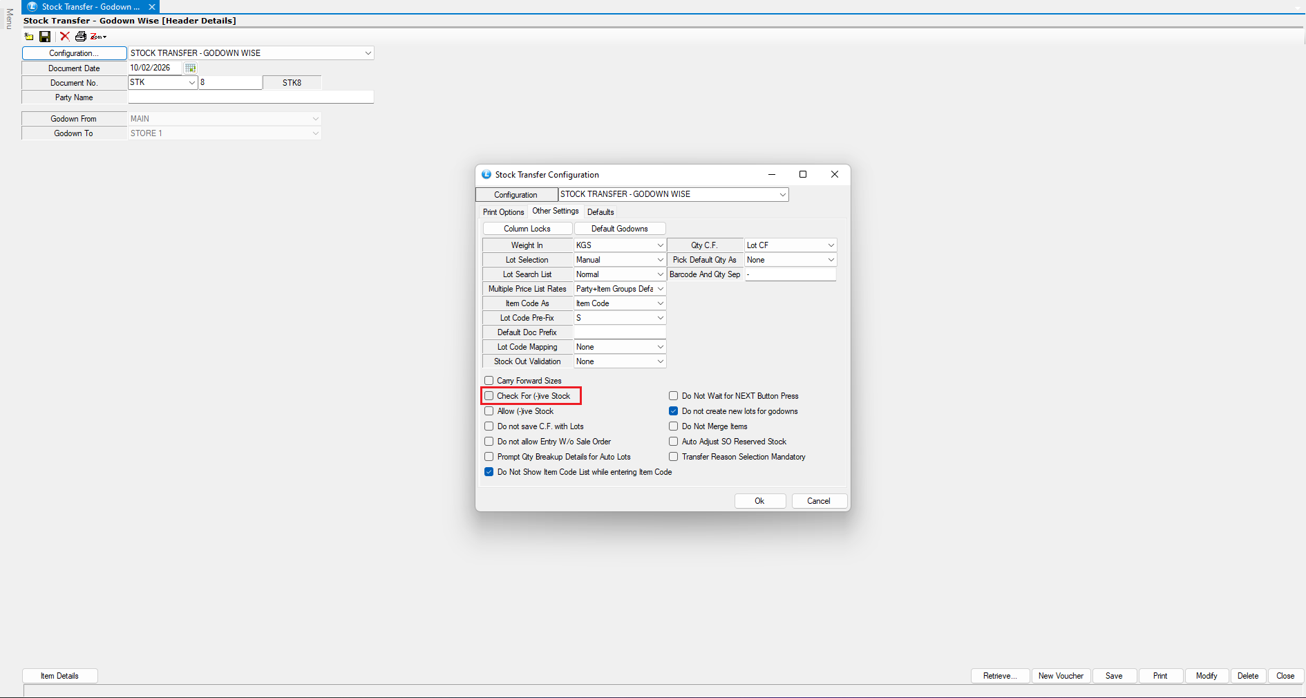Click the Ok button in dialog

point(759,501)
